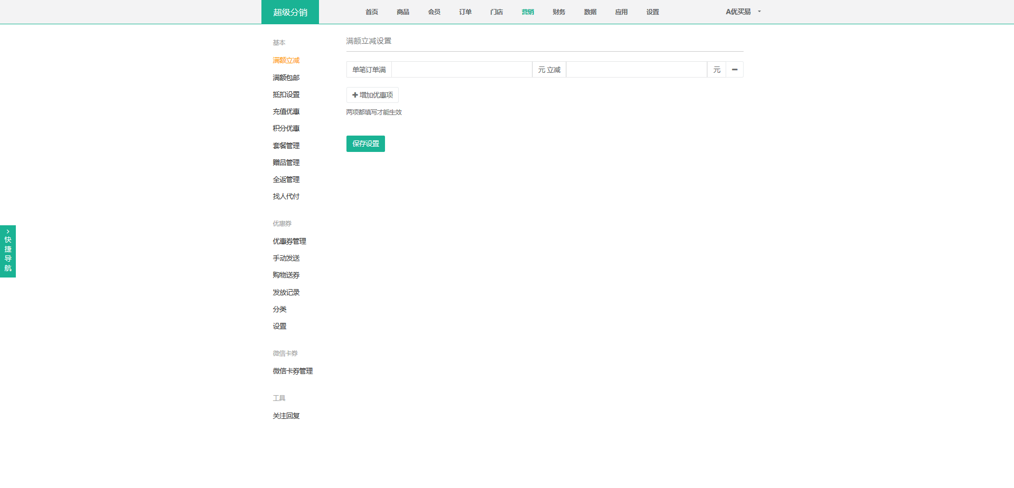Open the 设置 top menu item
Screen dimensions: 1014x488
pos(652,12)
